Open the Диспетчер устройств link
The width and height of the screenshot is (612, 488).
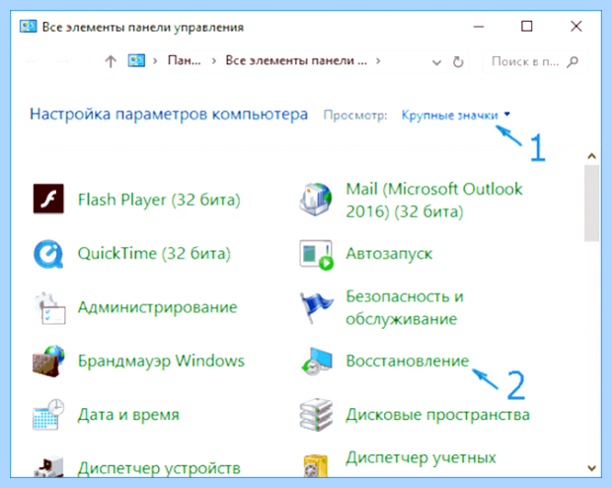pos(159,468)
